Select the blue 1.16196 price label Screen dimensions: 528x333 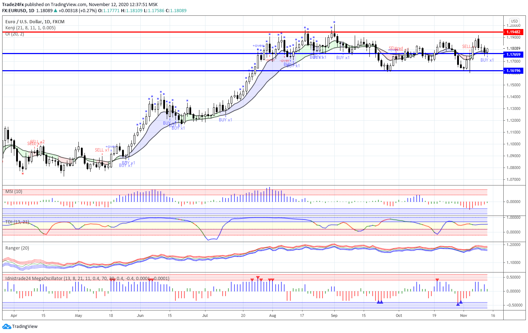(x=513, y=71)
